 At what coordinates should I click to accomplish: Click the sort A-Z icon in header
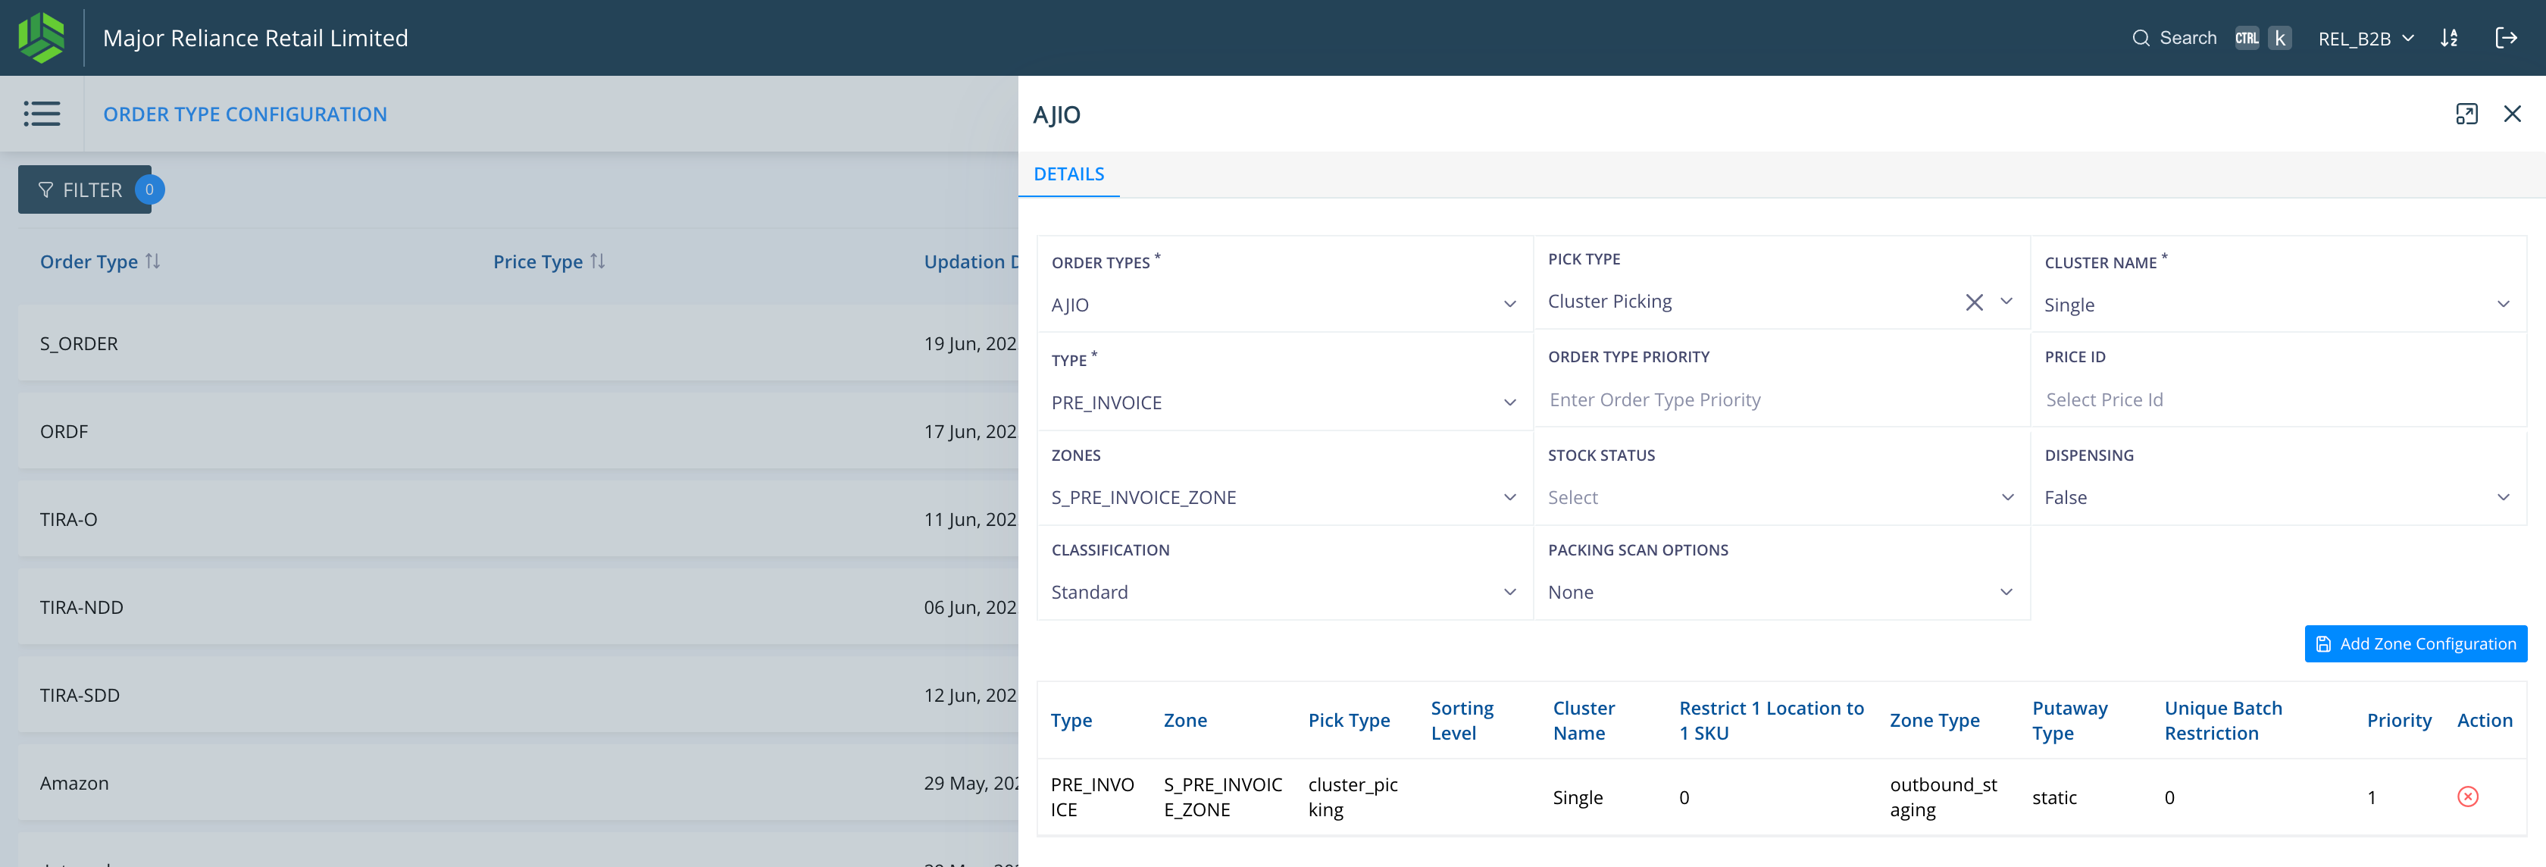(2449, 39)
